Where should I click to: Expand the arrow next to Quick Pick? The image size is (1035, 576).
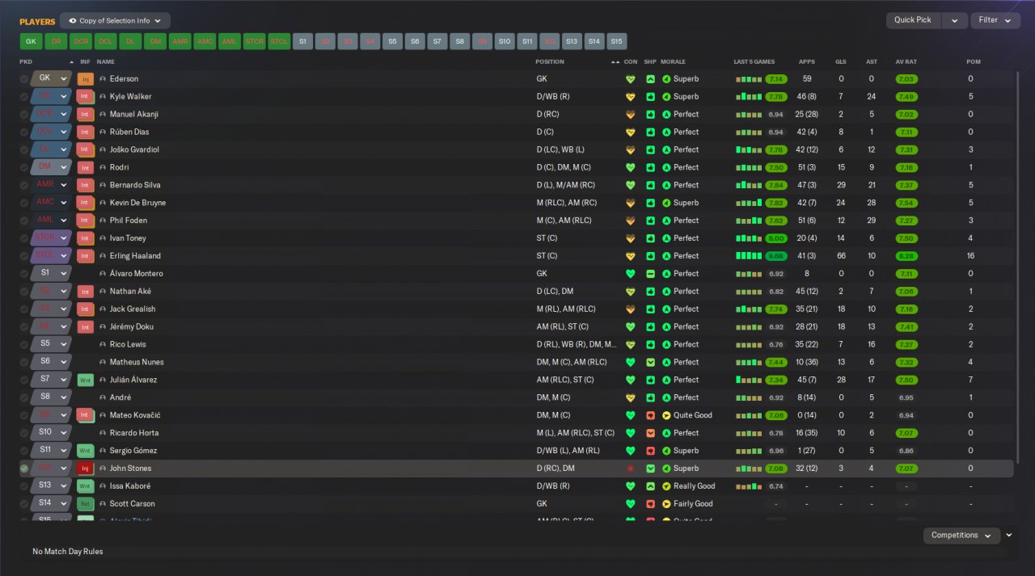[954, 20]
